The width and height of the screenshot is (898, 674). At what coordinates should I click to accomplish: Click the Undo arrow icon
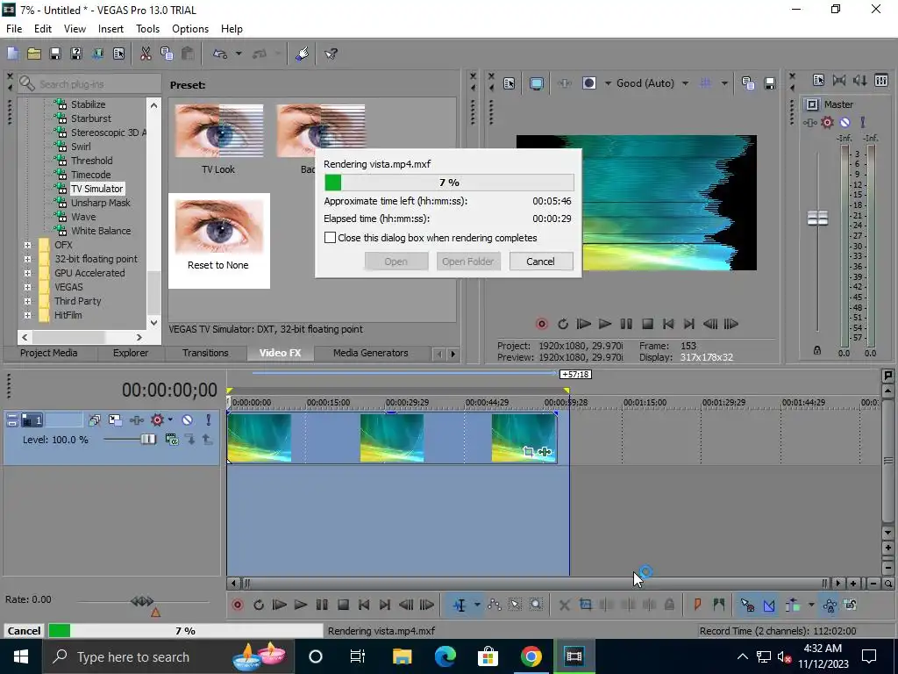tap(220, 54)
